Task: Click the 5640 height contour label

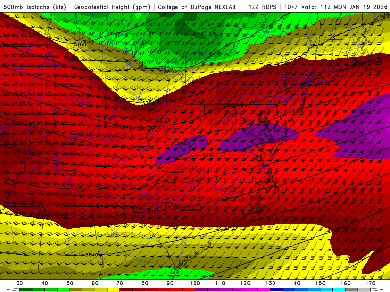Action: (92, 255)
